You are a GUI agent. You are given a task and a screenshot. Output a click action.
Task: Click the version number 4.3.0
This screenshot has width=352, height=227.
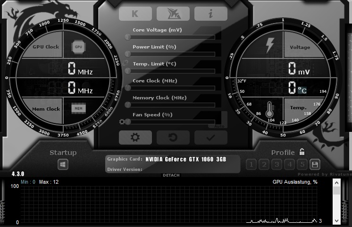(18, 174)
